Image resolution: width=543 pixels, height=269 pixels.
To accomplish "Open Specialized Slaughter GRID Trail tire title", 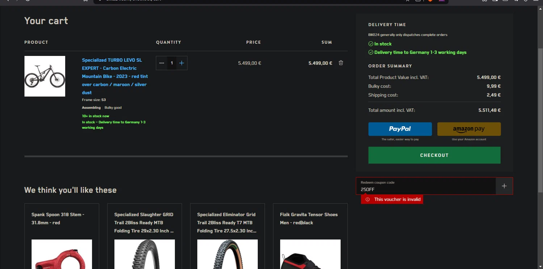I will coord(144,222).
